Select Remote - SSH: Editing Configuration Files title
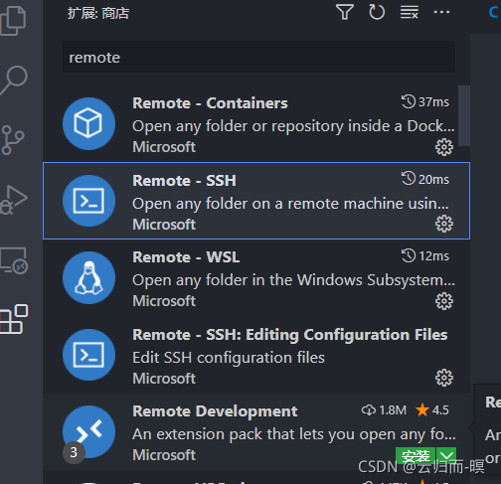Screen dimensions: 501x484 290,335
